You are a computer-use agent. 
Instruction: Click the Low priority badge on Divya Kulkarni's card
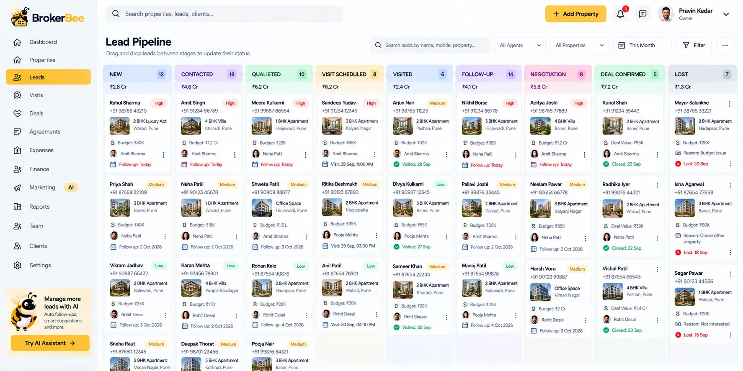click(441, 184)
